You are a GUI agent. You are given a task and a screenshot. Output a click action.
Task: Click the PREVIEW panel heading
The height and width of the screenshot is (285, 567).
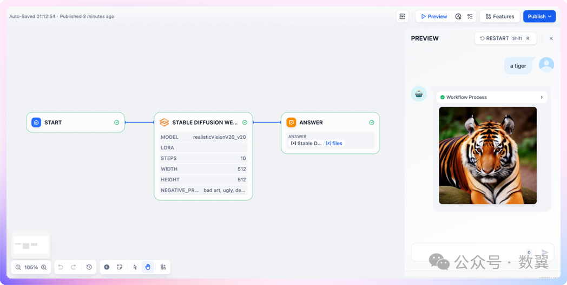point(425,38)
